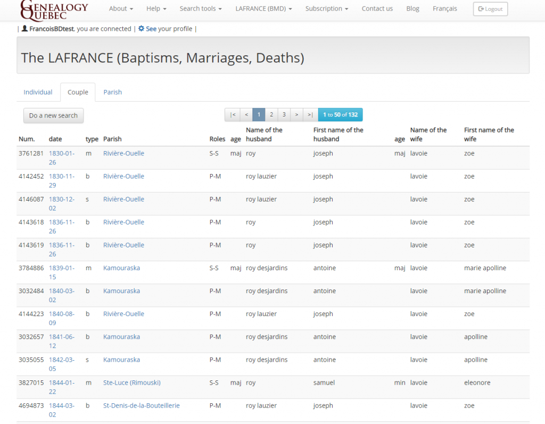Image resolution: width=545 pixels, height=424 pixels.
Task: Go to page 2 of results
Action: tap(271, 115)
